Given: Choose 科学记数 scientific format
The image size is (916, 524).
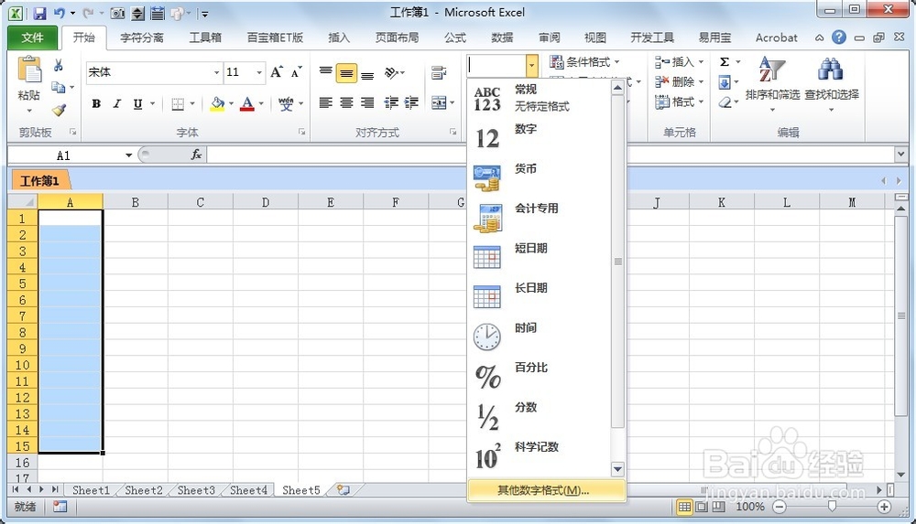Looking at the screenshot, I should [x=540, y=455].
